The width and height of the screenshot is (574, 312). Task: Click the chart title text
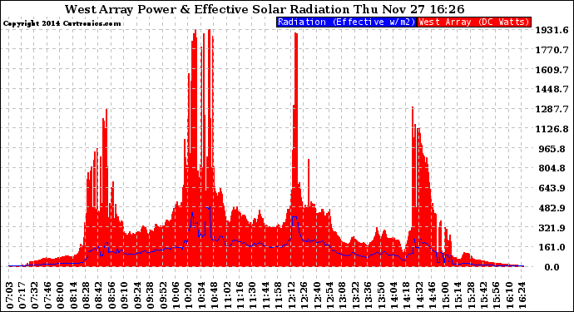(x=265, y=9)
